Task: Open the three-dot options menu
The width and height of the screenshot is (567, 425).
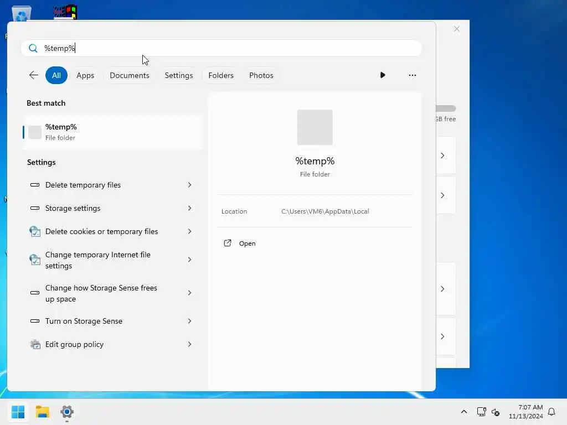Action: [x=412, y=75]
